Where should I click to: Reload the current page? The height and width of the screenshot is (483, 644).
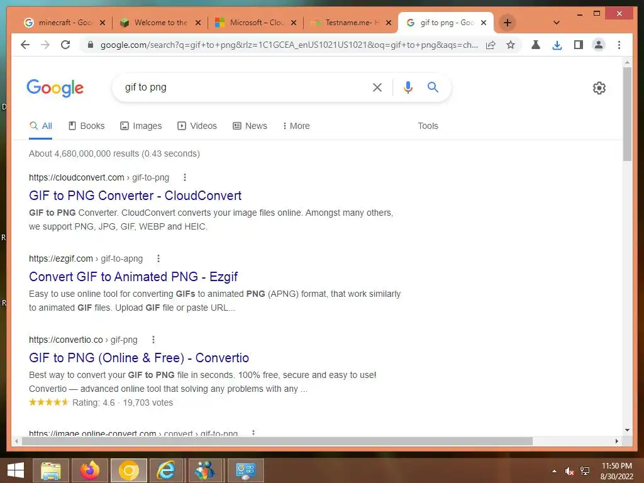65,45
